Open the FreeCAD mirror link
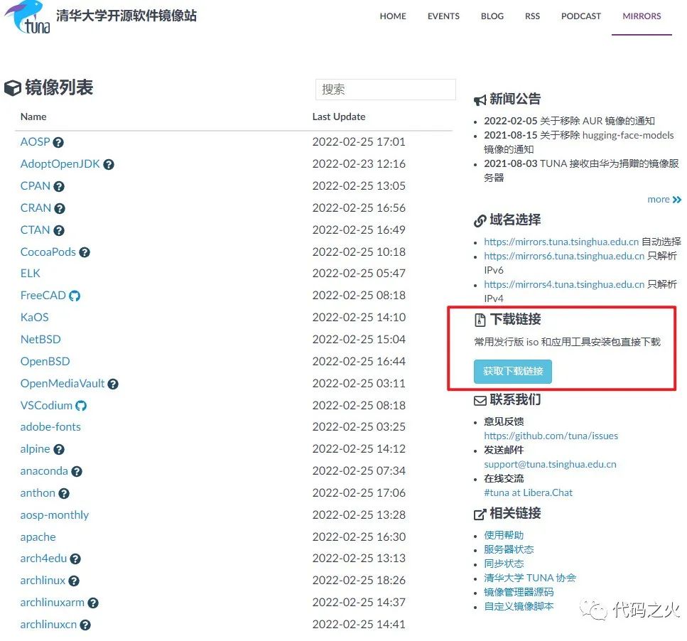This screenshot has height=641, width=687. [x=43, y=296]
